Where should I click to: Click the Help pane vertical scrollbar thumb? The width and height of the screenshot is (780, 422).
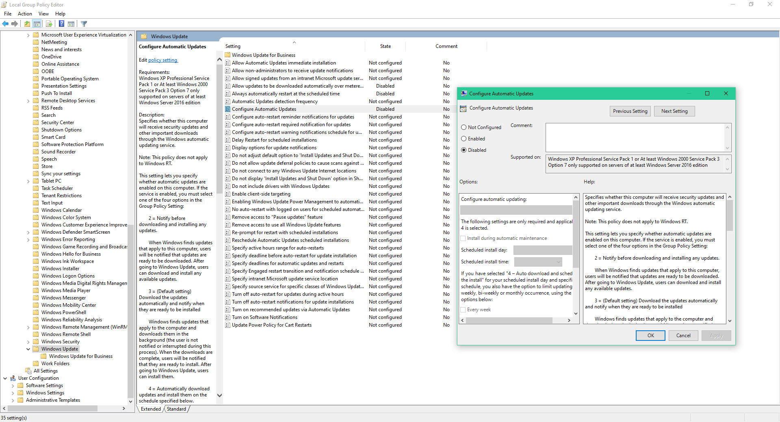coord(730,215)
